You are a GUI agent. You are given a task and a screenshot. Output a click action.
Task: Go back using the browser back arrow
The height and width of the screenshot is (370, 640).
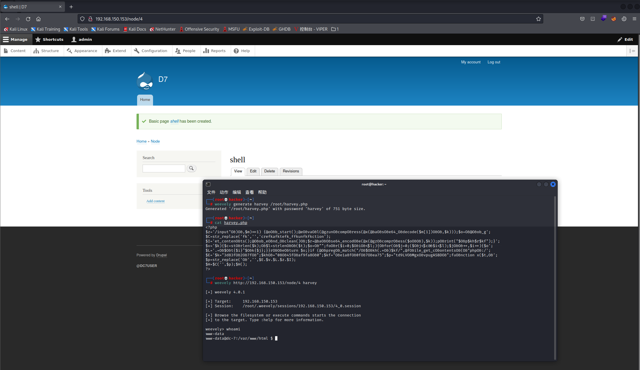[7, 19]
